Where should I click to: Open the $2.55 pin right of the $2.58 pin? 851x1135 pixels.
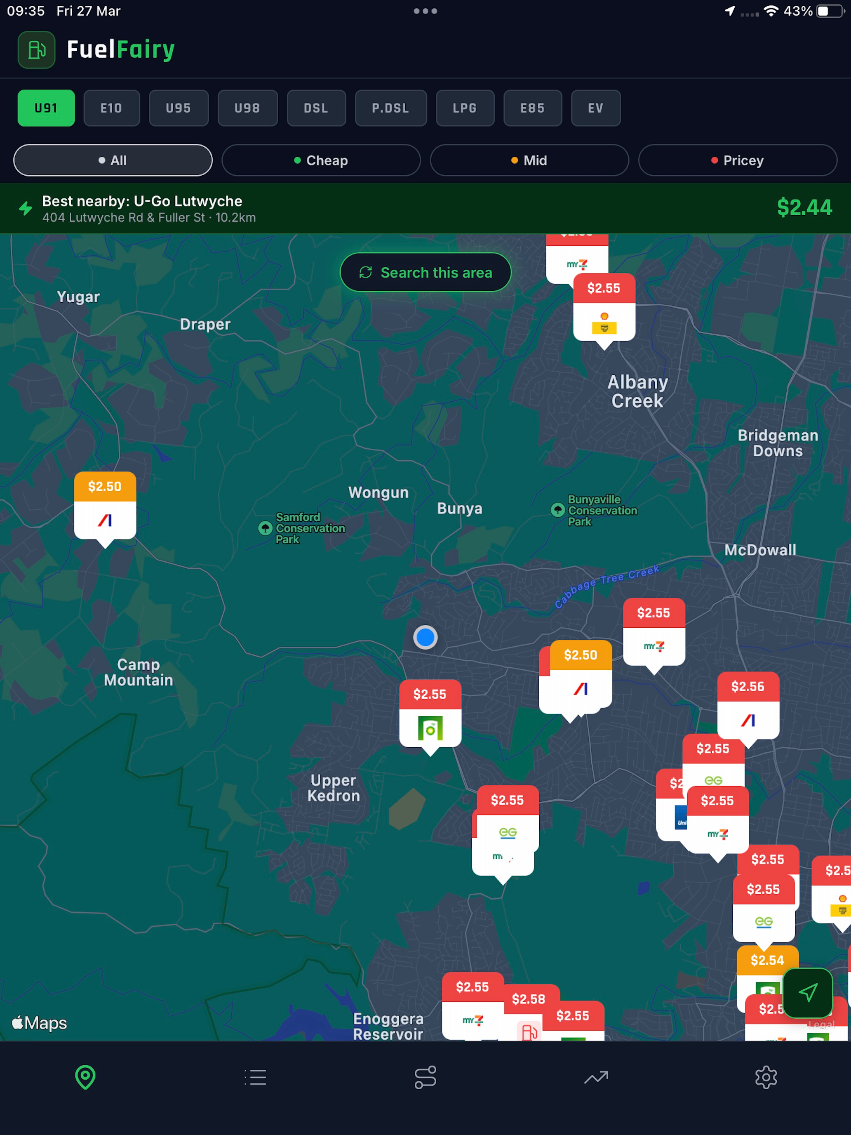(x=573, y=1020)
